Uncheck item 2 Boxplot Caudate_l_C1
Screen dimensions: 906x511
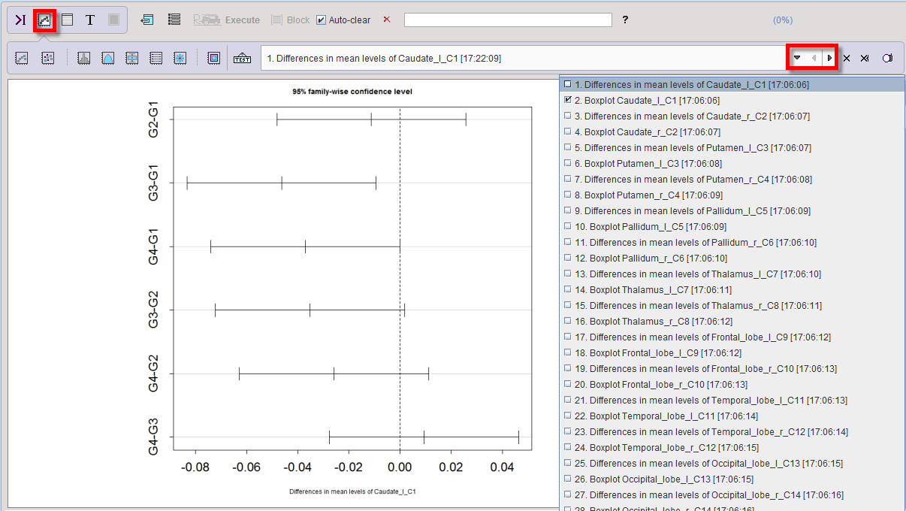pos(568,101)
